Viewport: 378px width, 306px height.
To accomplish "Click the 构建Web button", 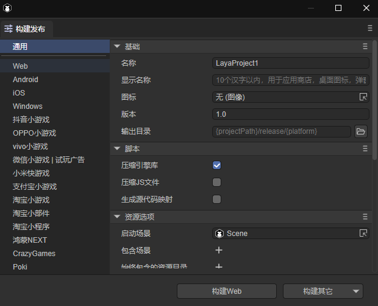I will click(x=227, y=291).
